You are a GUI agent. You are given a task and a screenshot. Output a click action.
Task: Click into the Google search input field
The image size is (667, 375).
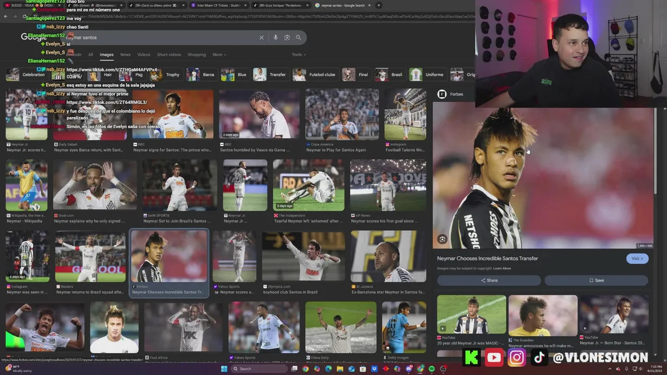coord(162,37)
